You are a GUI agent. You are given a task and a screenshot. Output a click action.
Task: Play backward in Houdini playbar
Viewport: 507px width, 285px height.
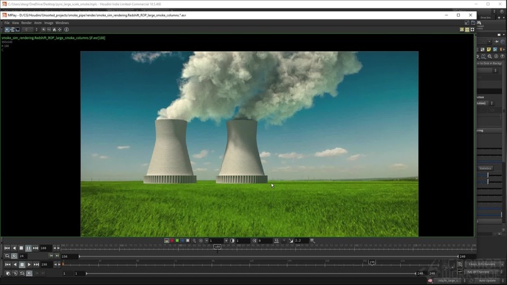point(15,265)
